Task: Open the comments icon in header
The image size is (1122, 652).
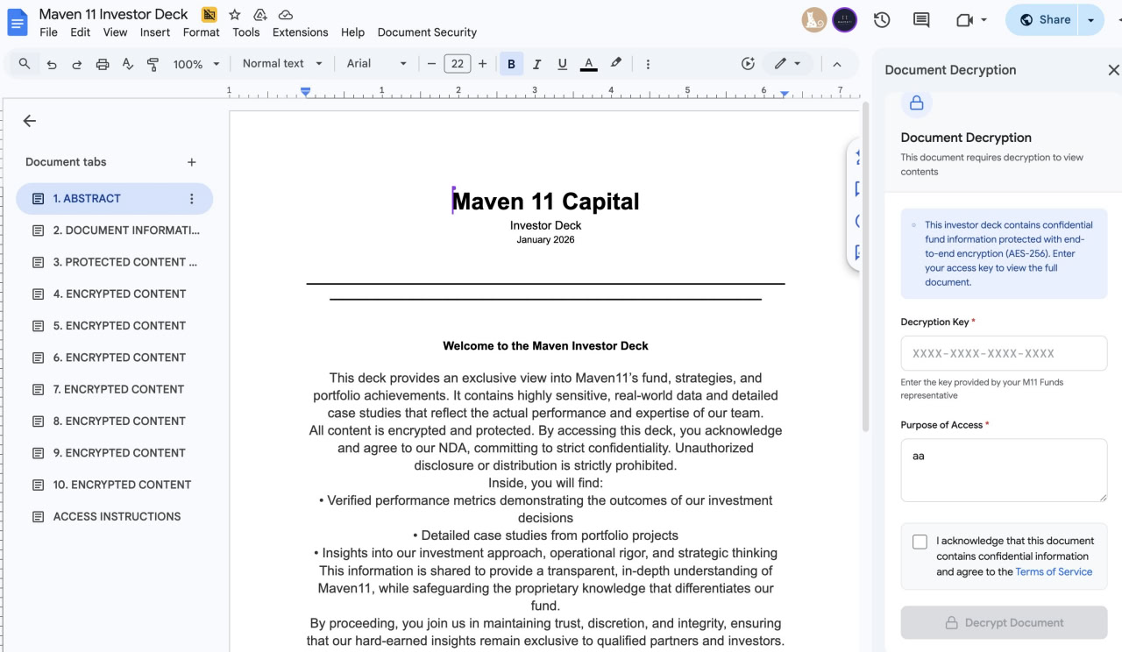Action: pyautogui.click(x=921, y=20)
